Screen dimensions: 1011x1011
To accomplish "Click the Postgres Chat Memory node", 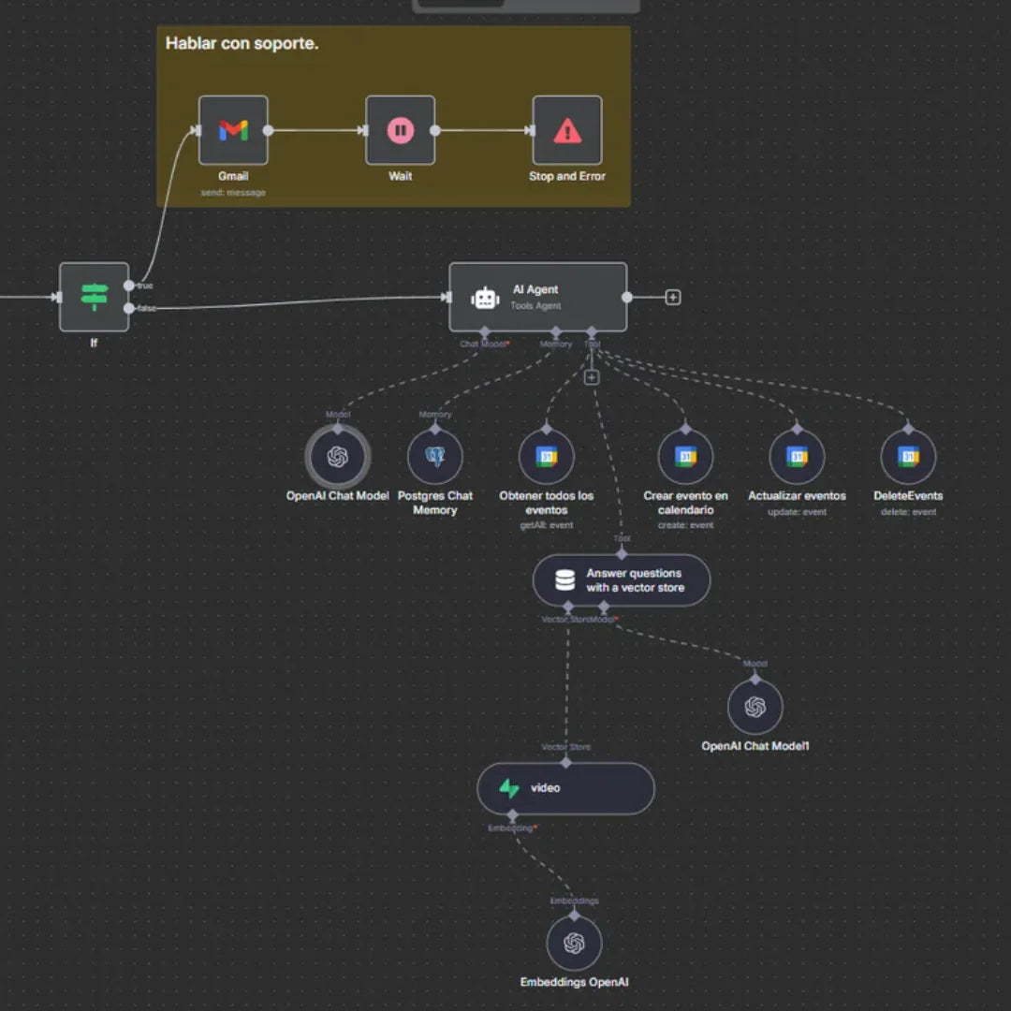I will (435, 457).
